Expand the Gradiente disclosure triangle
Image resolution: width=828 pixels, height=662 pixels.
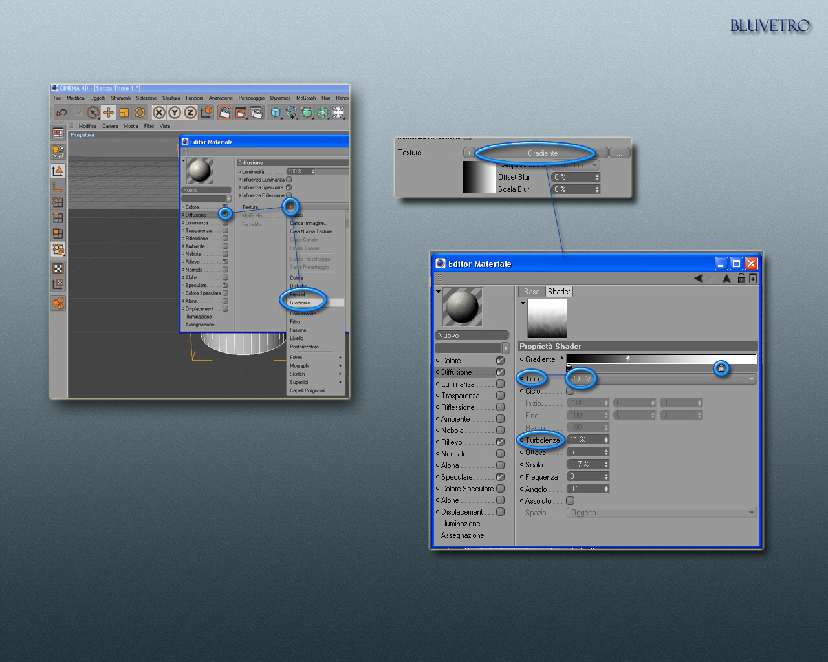click(x=561, y=358)
